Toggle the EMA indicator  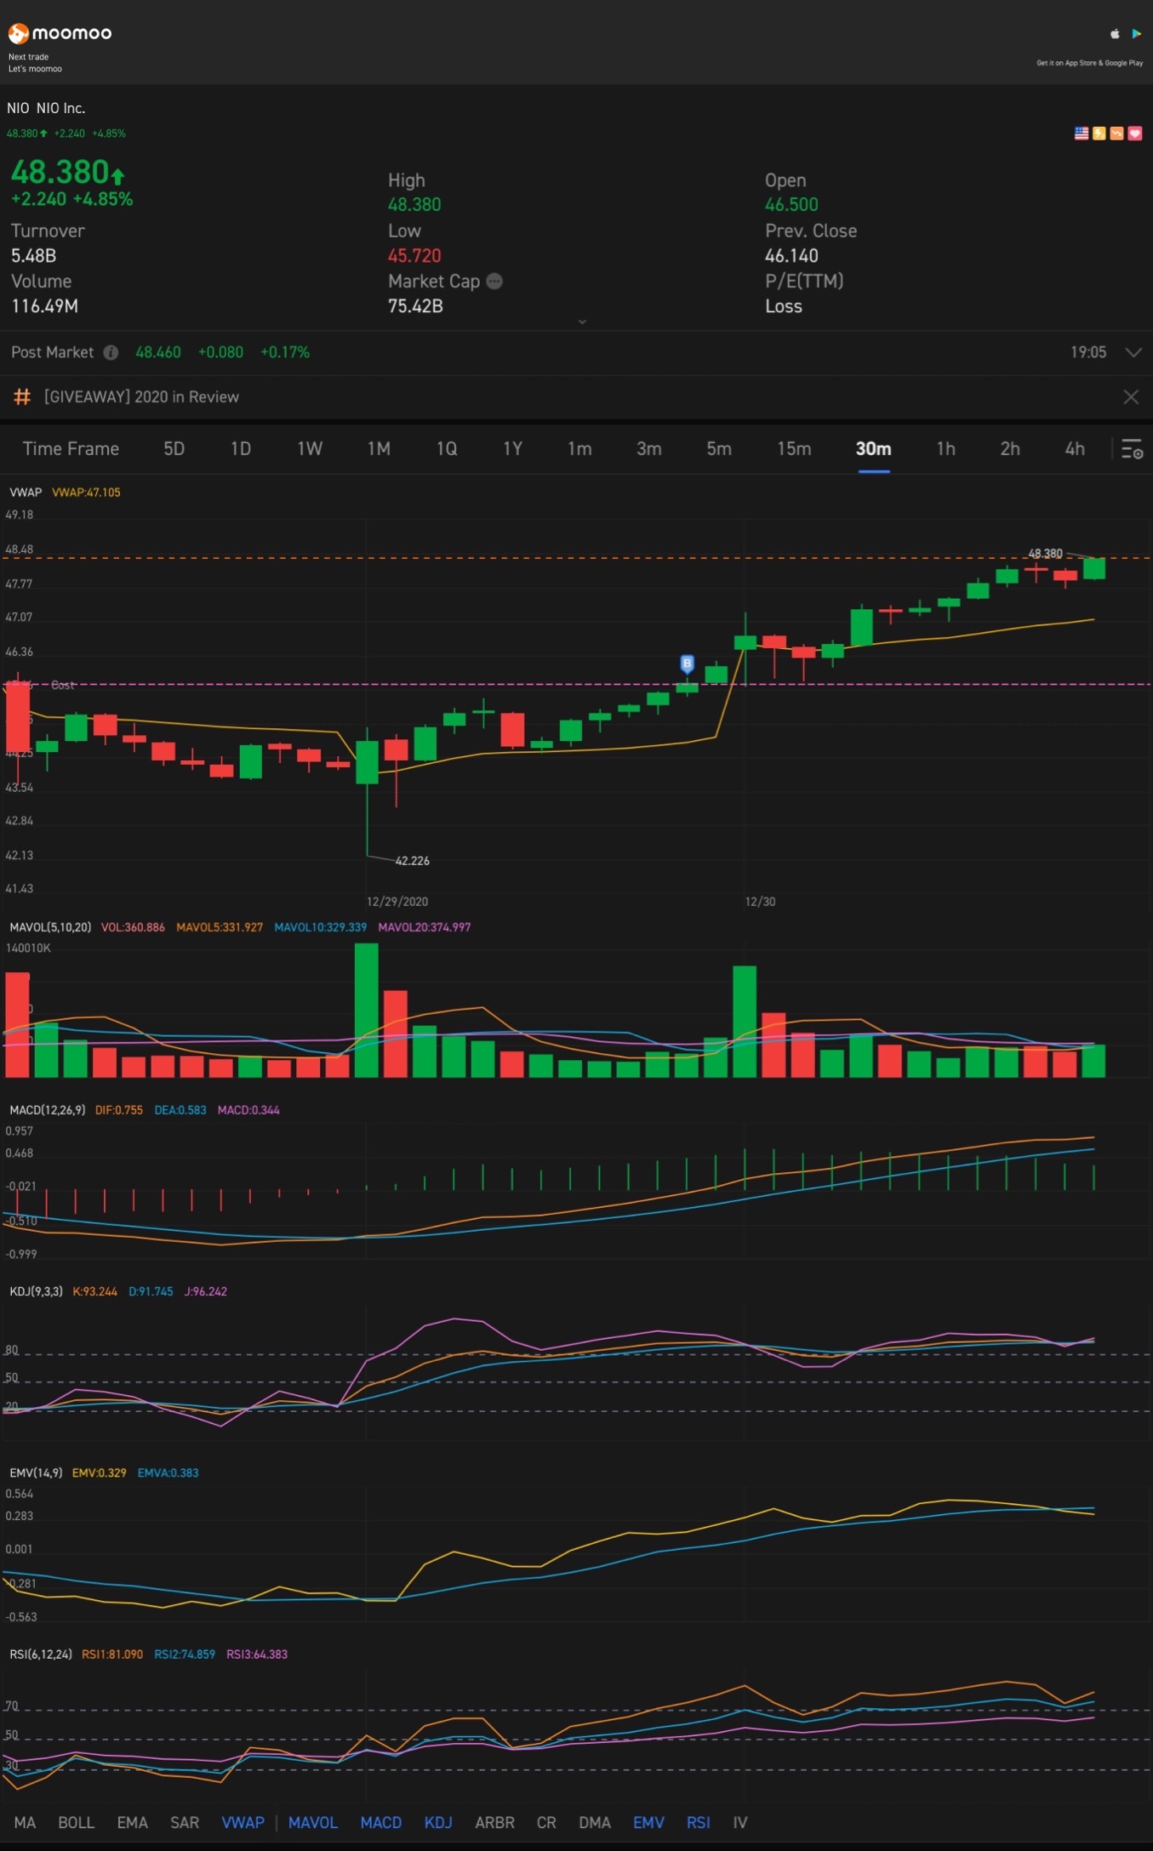coord(132,1822)
